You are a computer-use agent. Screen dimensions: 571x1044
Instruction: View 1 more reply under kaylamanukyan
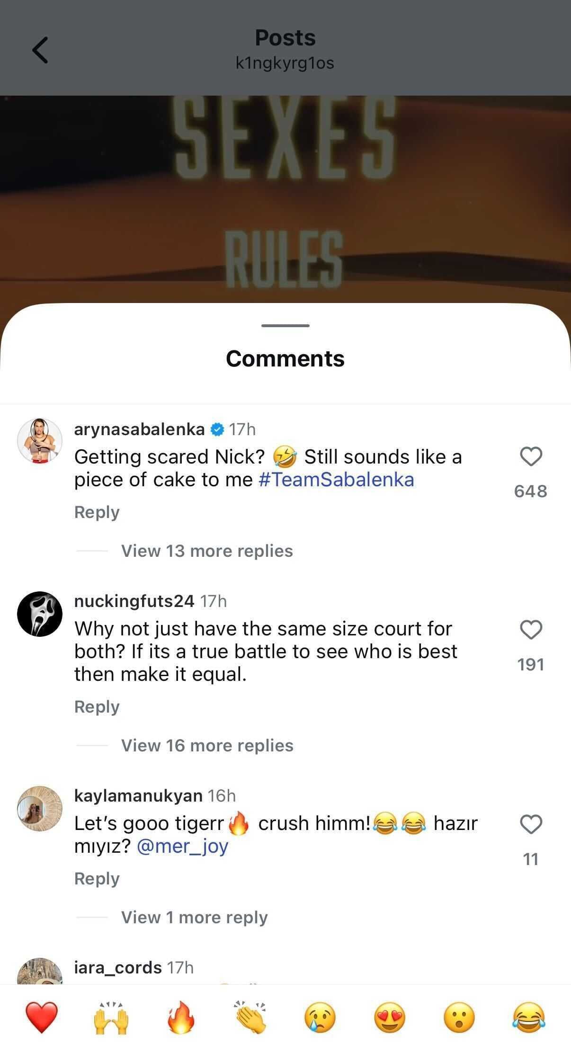(194, 917)
